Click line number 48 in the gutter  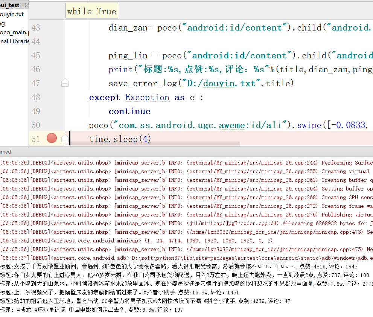pyautogui.click(x=36, y=98)
